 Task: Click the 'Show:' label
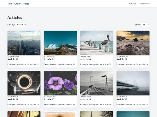(x=138, y=25)
